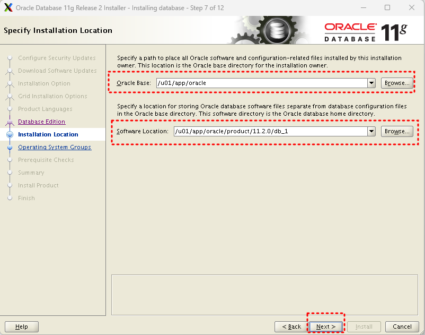Click the Oracle Database 11g logo
Screen dimensions: 425x335
pyautogui.click(x=366, y=32)
